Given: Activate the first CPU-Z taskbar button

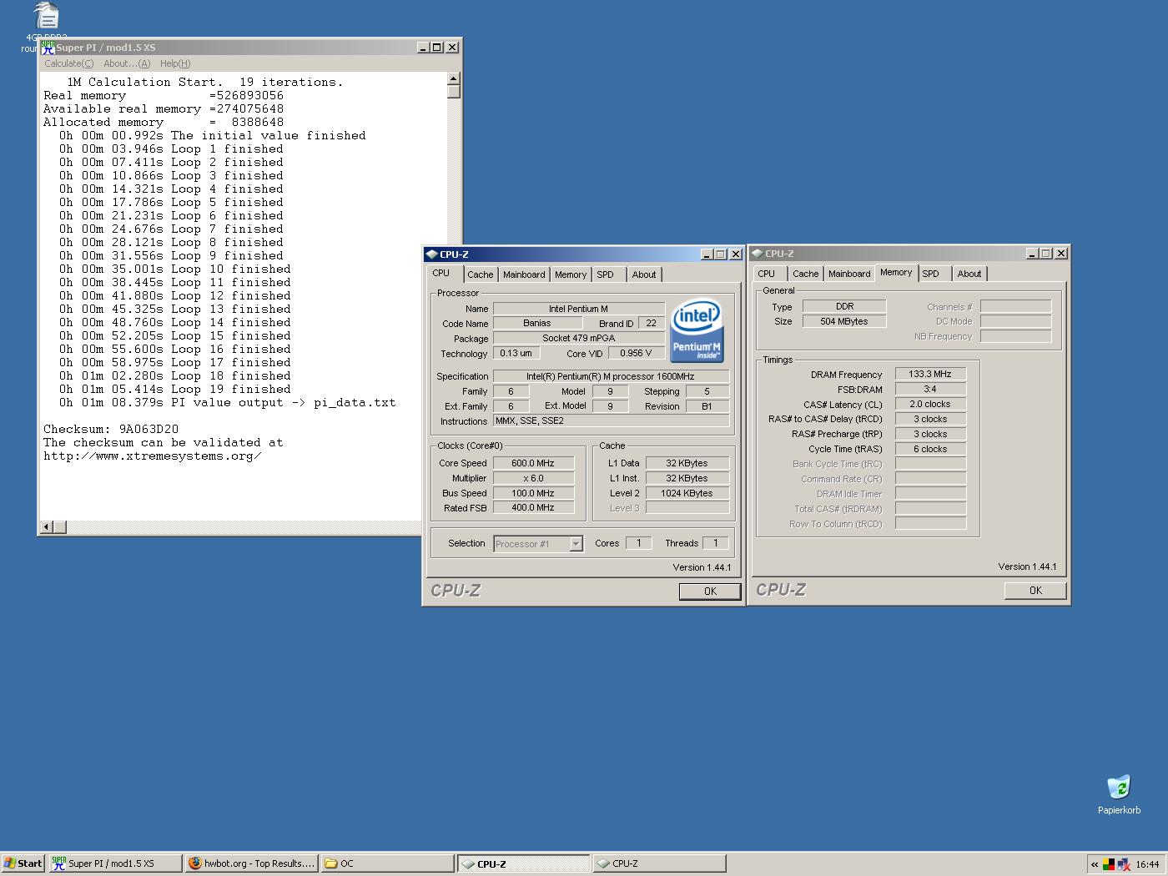Looking at the screenshot, I should point(523,863).
